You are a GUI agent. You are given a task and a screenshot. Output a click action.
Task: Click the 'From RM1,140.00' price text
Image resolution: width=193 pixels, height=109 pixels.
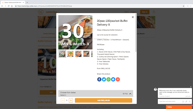(x=103, y=68)
